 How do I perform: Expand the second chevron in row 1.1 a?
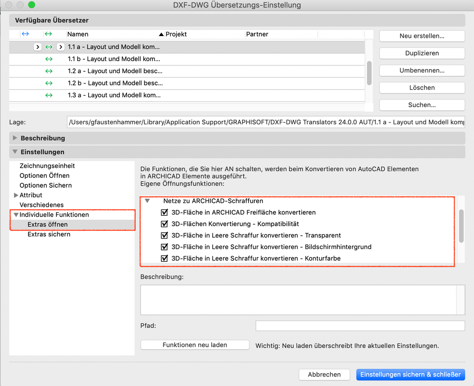coord(60,47)
